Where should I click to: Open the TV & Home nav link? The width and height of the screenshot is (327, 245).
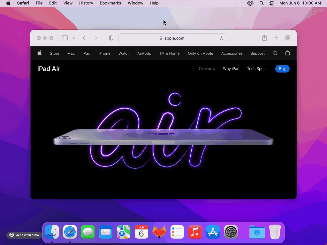170,53
